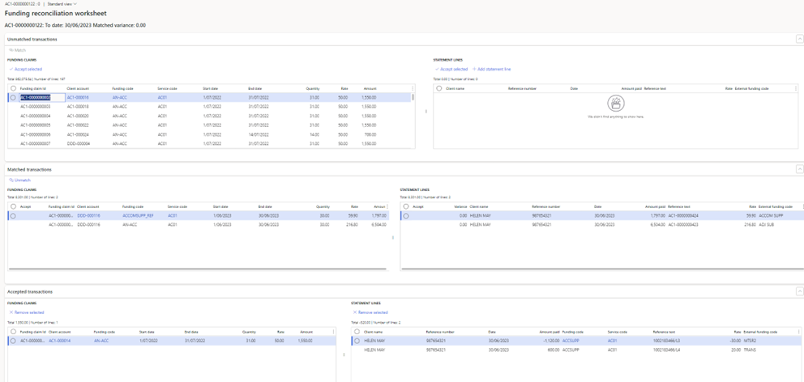
Task: Select accepted claim row AC1-000014
Action: [x=13, y=341]
